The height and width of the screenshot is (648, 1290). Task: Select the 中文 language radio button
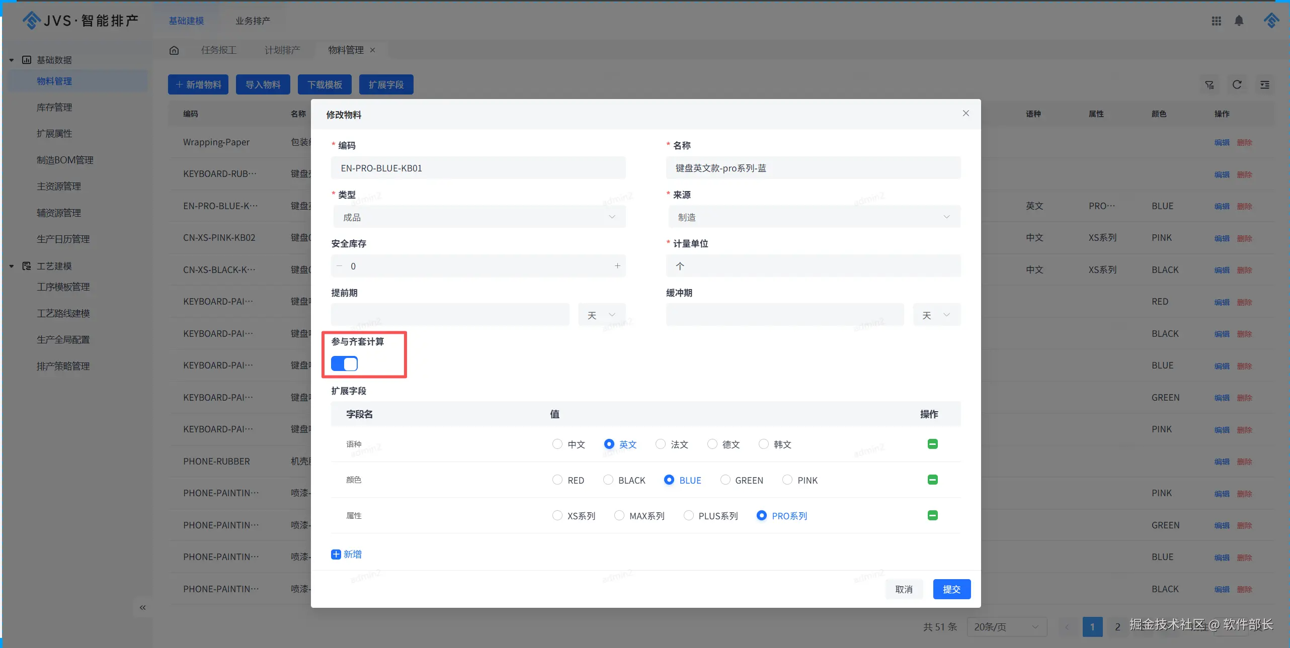click(x=557, y=444)
